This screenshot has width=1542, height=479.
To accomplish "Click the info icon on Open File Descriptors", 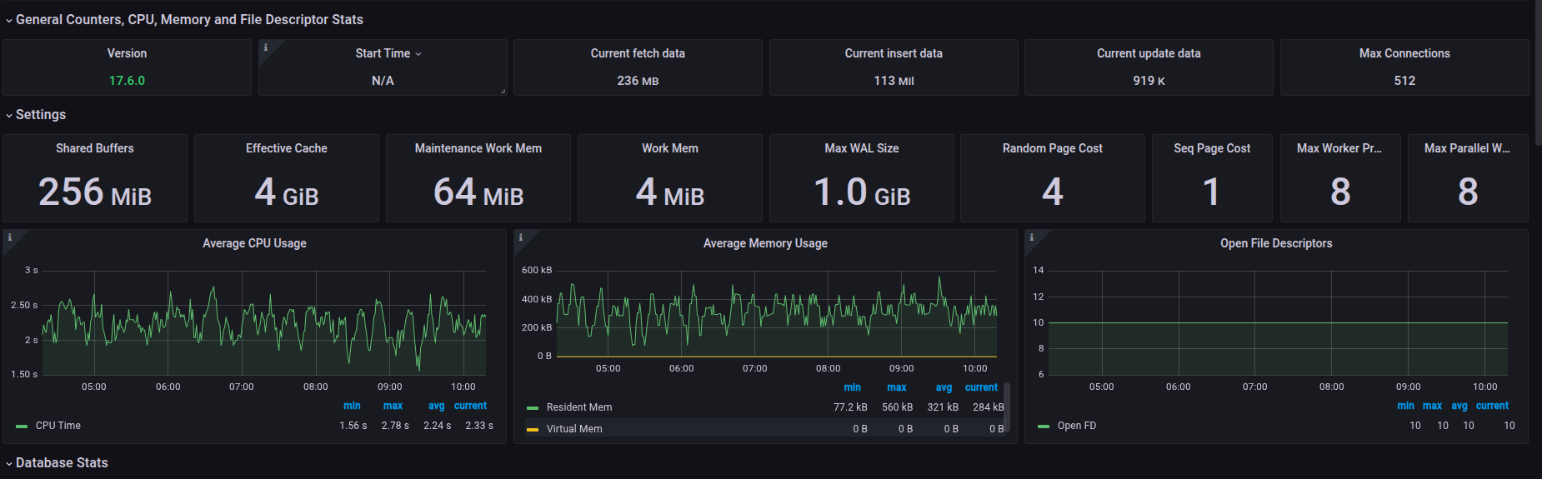I will [x=1032, y=237].
